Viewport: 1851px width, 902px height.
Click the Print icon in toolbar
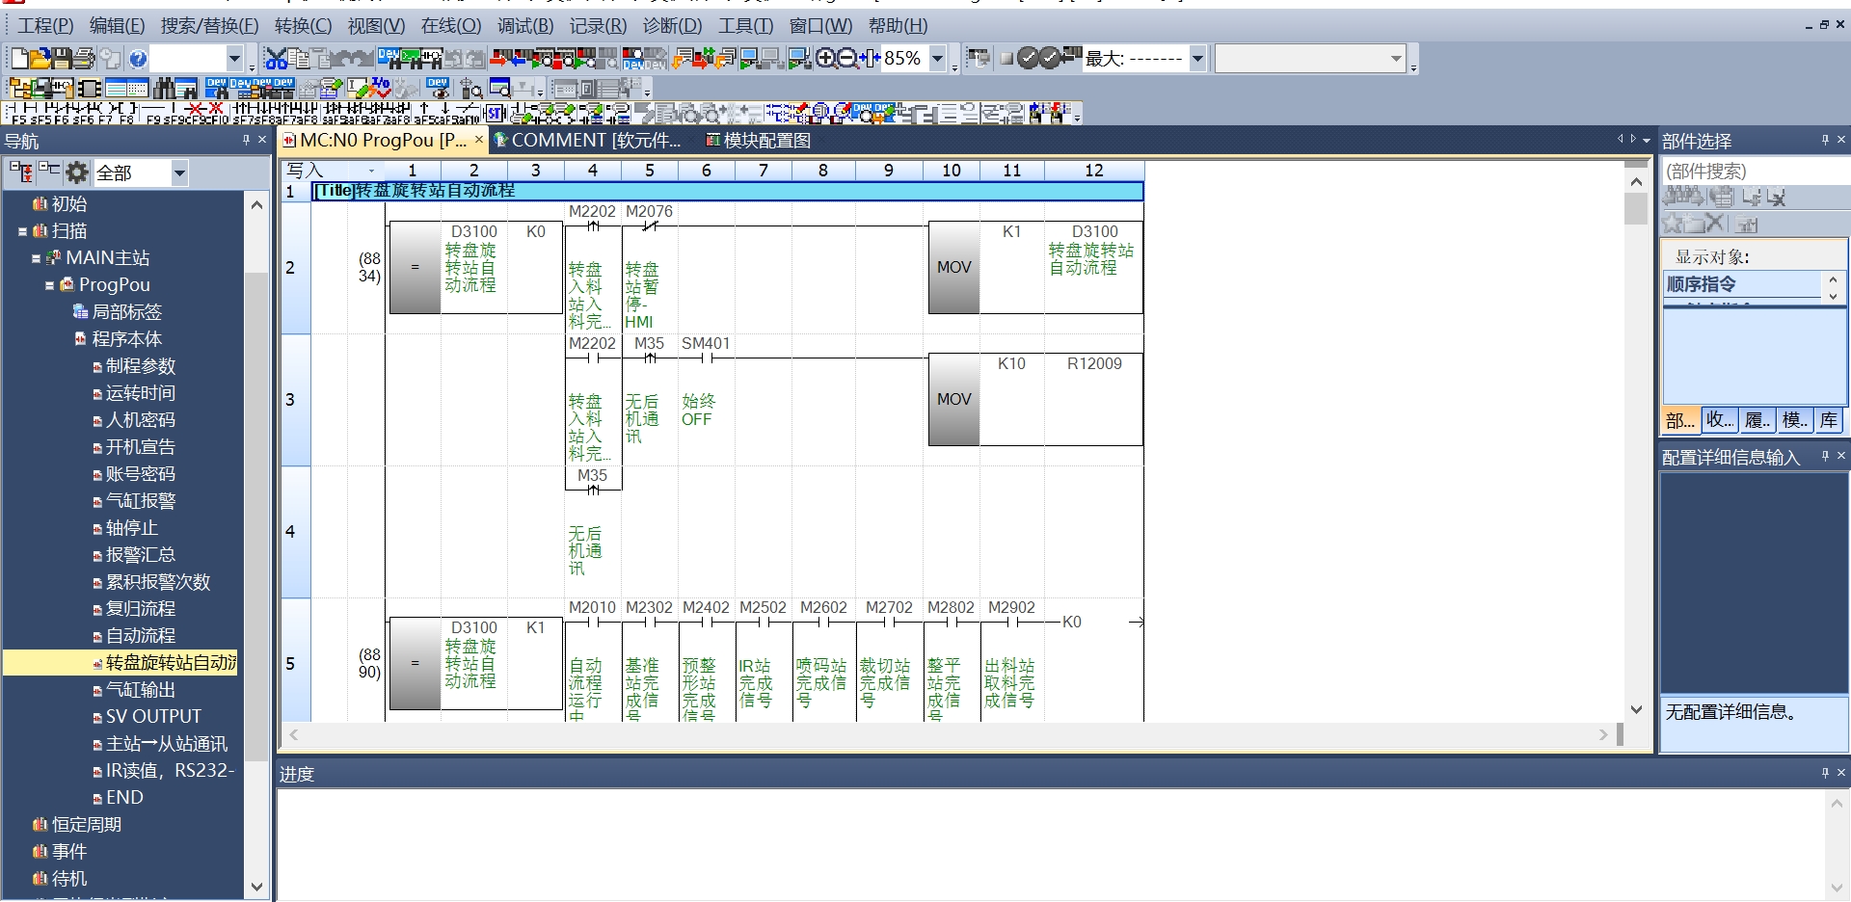(x=85, y=59)
